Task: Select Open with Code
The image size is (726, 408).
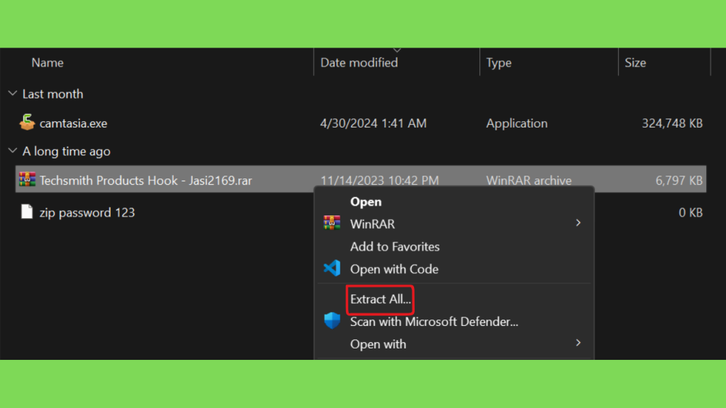Action: 394,268
